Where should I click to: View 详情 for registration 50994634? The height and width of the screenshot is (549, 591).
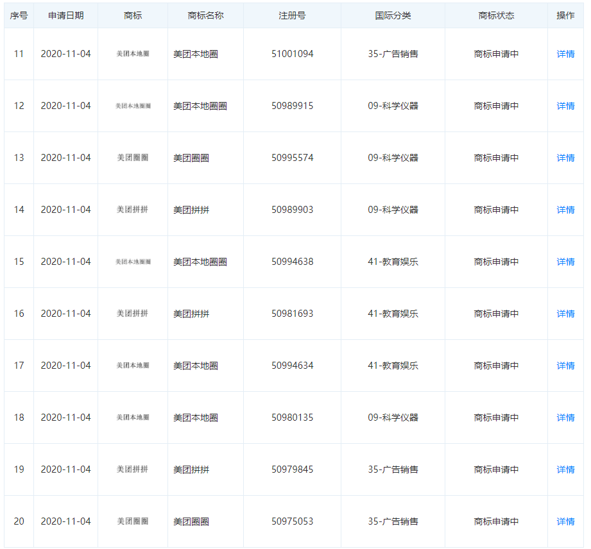pos(565,366)
